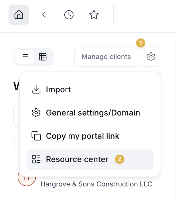Switch to list view
This screenshot has height=206, width=176.
pos(24,57)
